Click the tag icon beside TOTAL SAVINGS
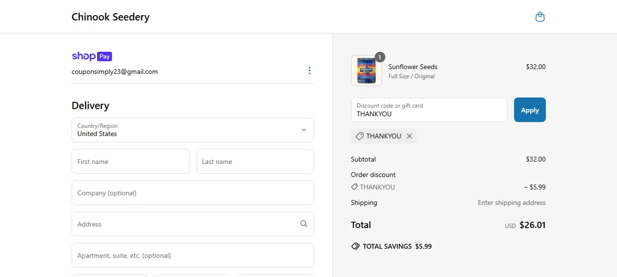This screenshot has height=277, width=617. 355,247
